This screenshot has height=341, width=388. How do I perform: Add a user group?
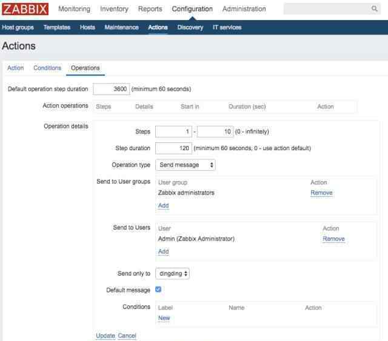click(163, 205)
